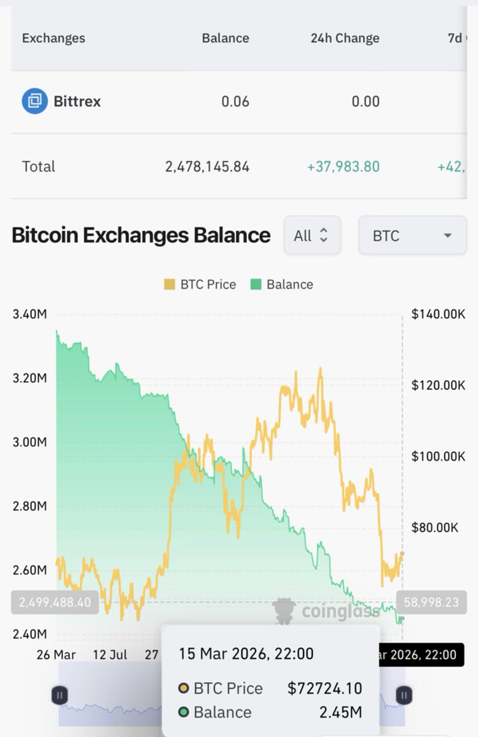This screenshot has width=478, height=737.
Task: Click the green Balance legend swatch
Action: pyautogui.click(x=256, y=284)
